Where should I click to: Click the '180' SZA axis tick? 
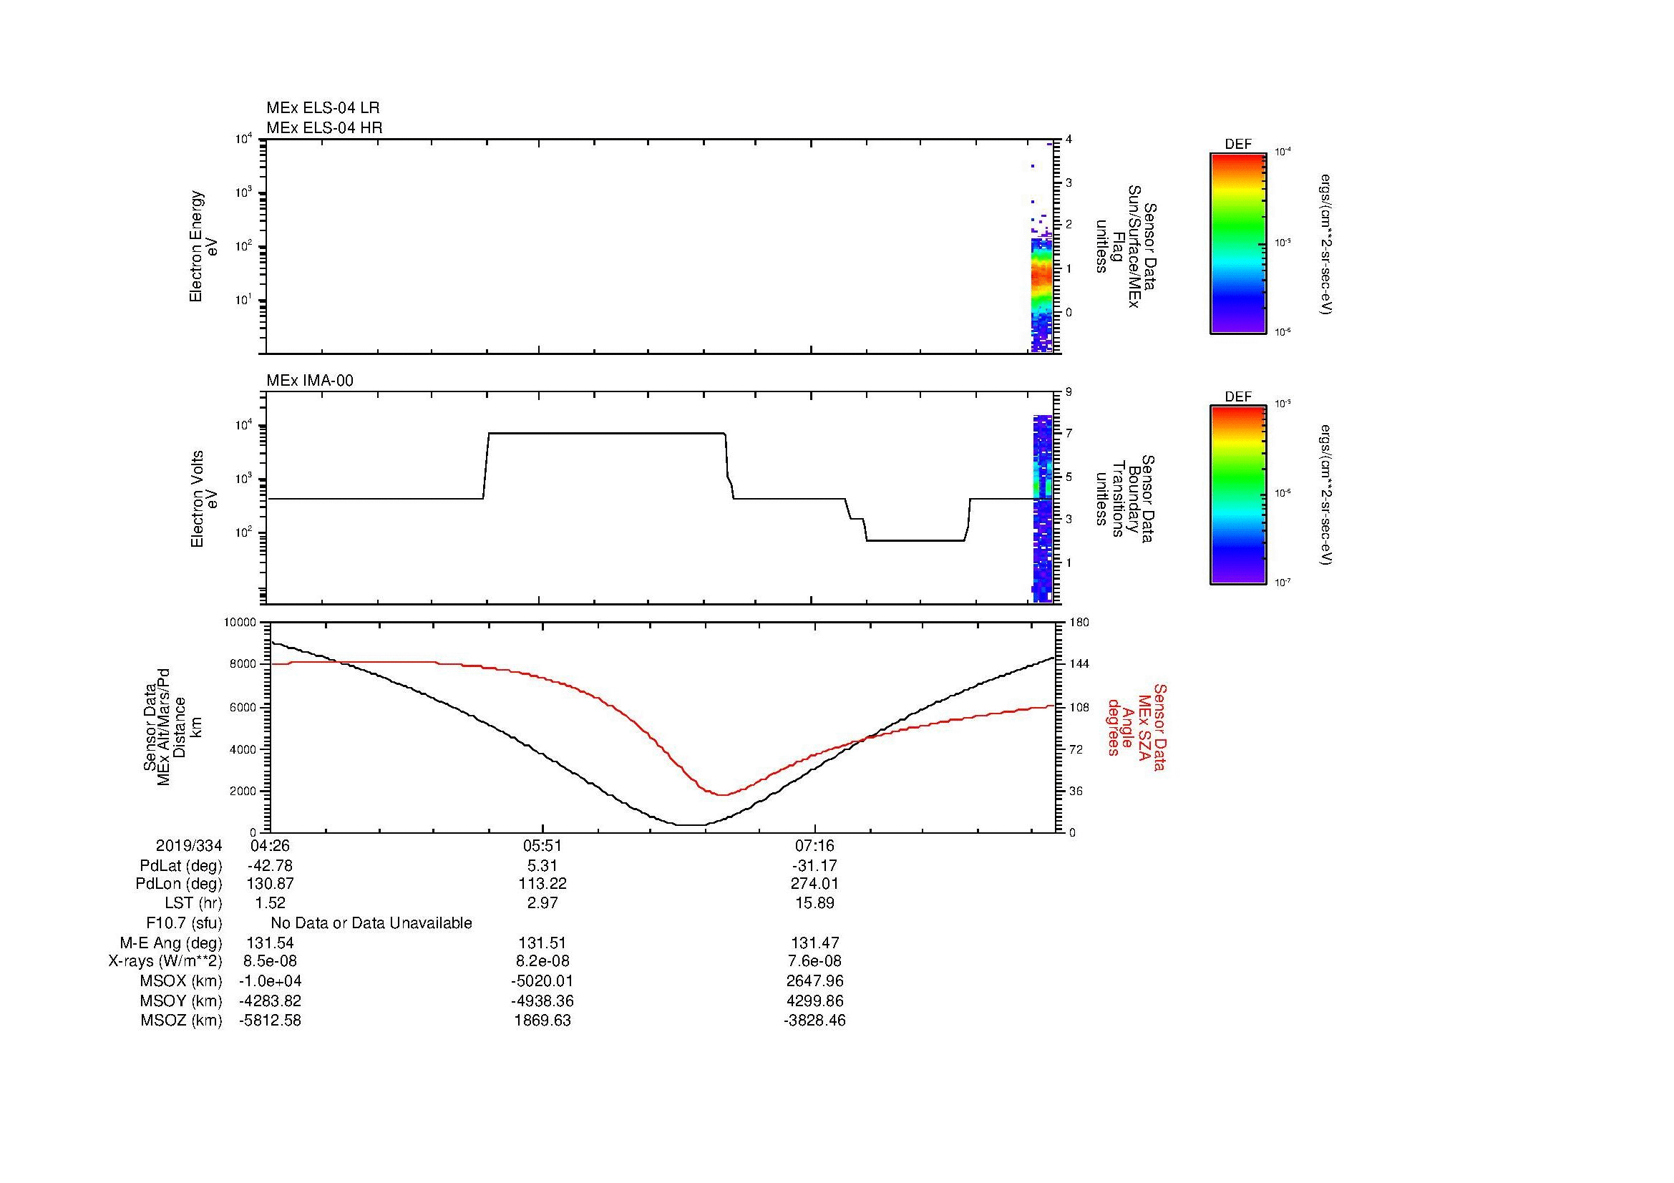pos(1079,623)
